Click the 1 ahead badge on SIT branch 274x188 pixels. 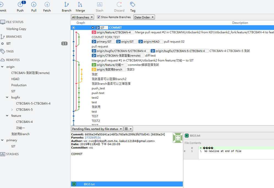tap(64, 43)
